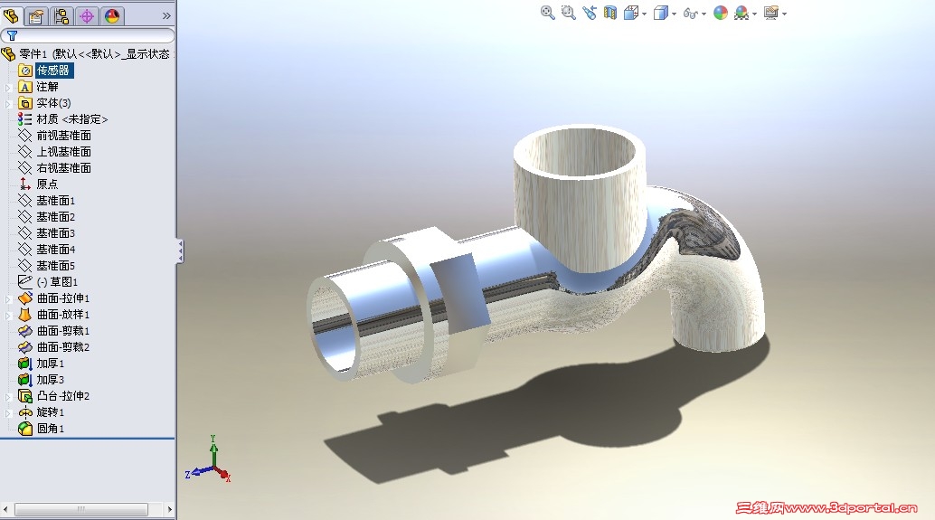Click the 曲面-剪裁2 trim surface icon
The height and width of the screenshot is (520, 935).
coord(25,346)
